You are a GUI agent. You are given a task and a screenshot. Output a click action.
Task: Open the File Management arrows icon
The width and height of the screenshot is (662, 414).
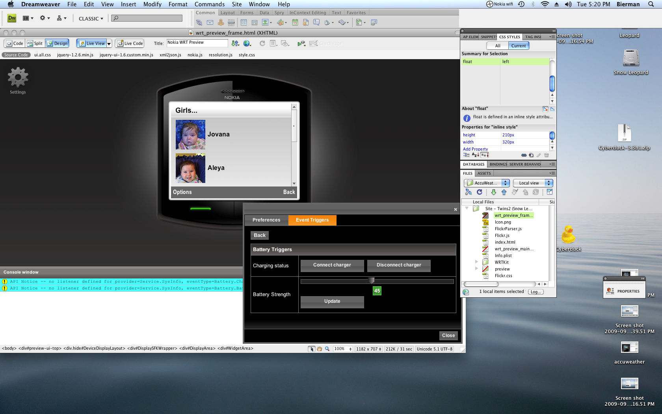point(235,43)
